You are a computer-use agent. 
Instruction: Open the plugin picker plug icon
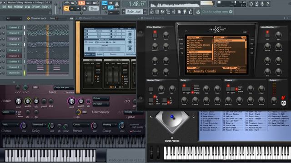185,12
